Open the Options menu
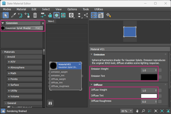The width and height of the screenshot is (171, 114). (72, 9)
